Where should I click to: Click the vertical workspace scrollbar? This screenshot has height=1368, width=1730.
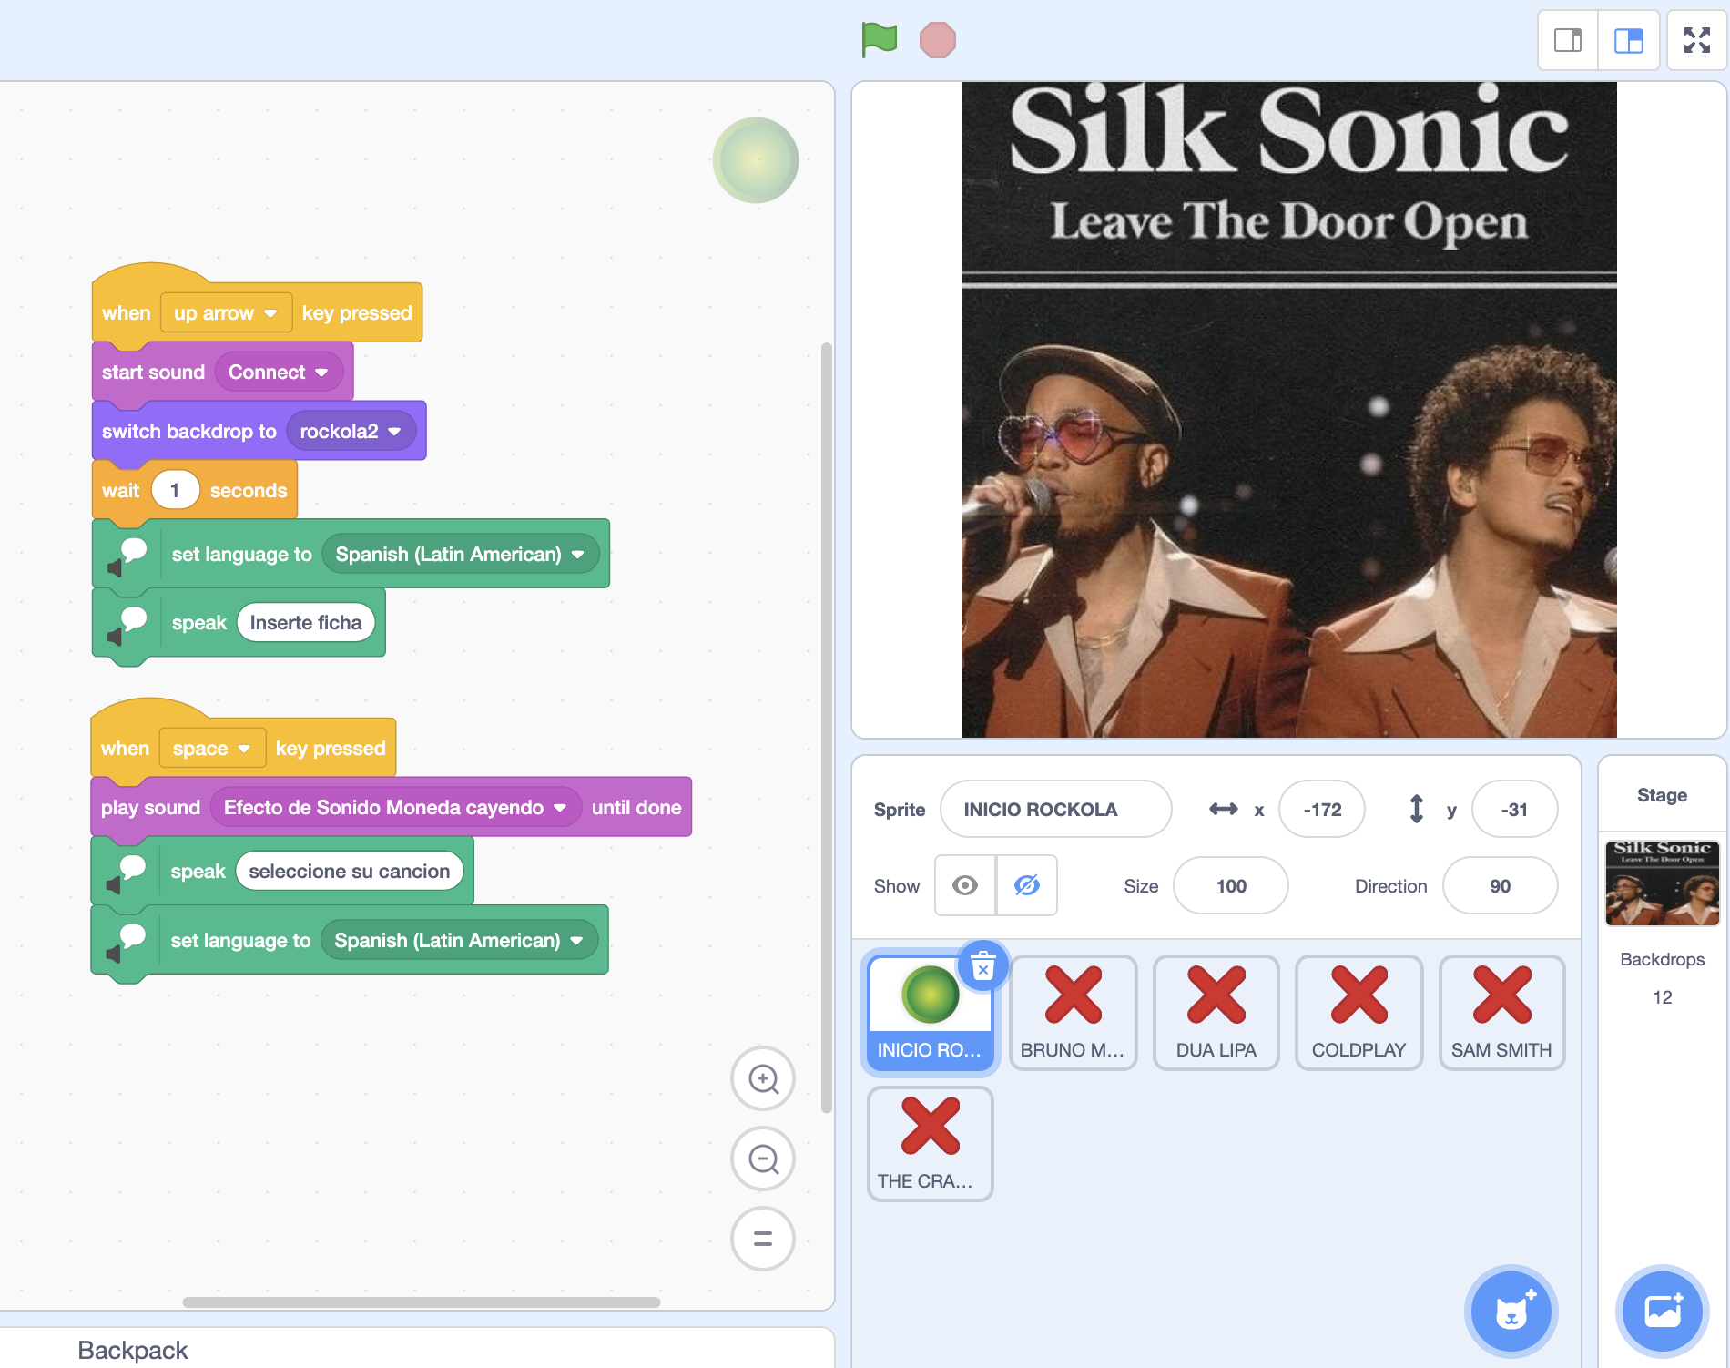(827, 727)
